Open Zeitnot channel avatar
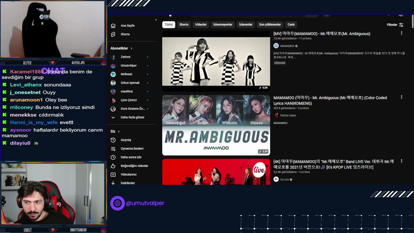The width and height of the screenshot is (414, 233). click(113, 57)
